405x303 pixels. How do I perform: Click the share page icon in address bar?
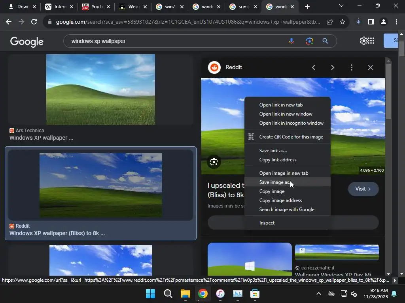coord(330,22)
